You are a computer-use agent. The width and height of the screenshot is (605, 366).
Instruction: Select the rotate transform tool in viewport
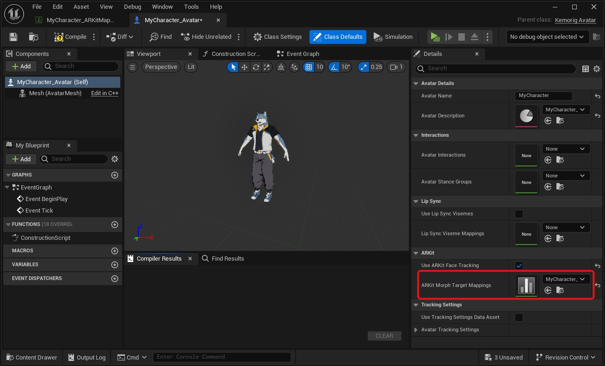coord(256,67)
